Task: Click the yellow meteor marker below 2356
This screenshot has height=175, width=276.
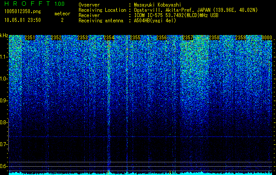Action: tap(170, 172)
